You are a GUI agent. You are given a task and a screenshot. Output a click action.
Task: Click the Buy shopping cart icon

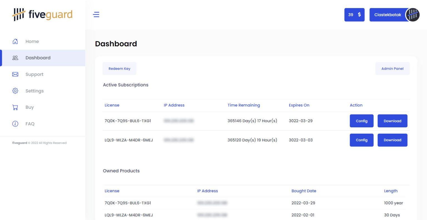coord(15,107)
